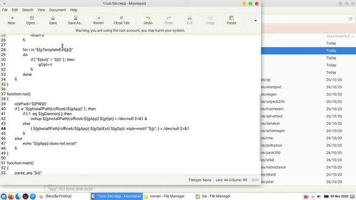Open the View menu
The image size is (356, 200).
(x=41, y=10)
